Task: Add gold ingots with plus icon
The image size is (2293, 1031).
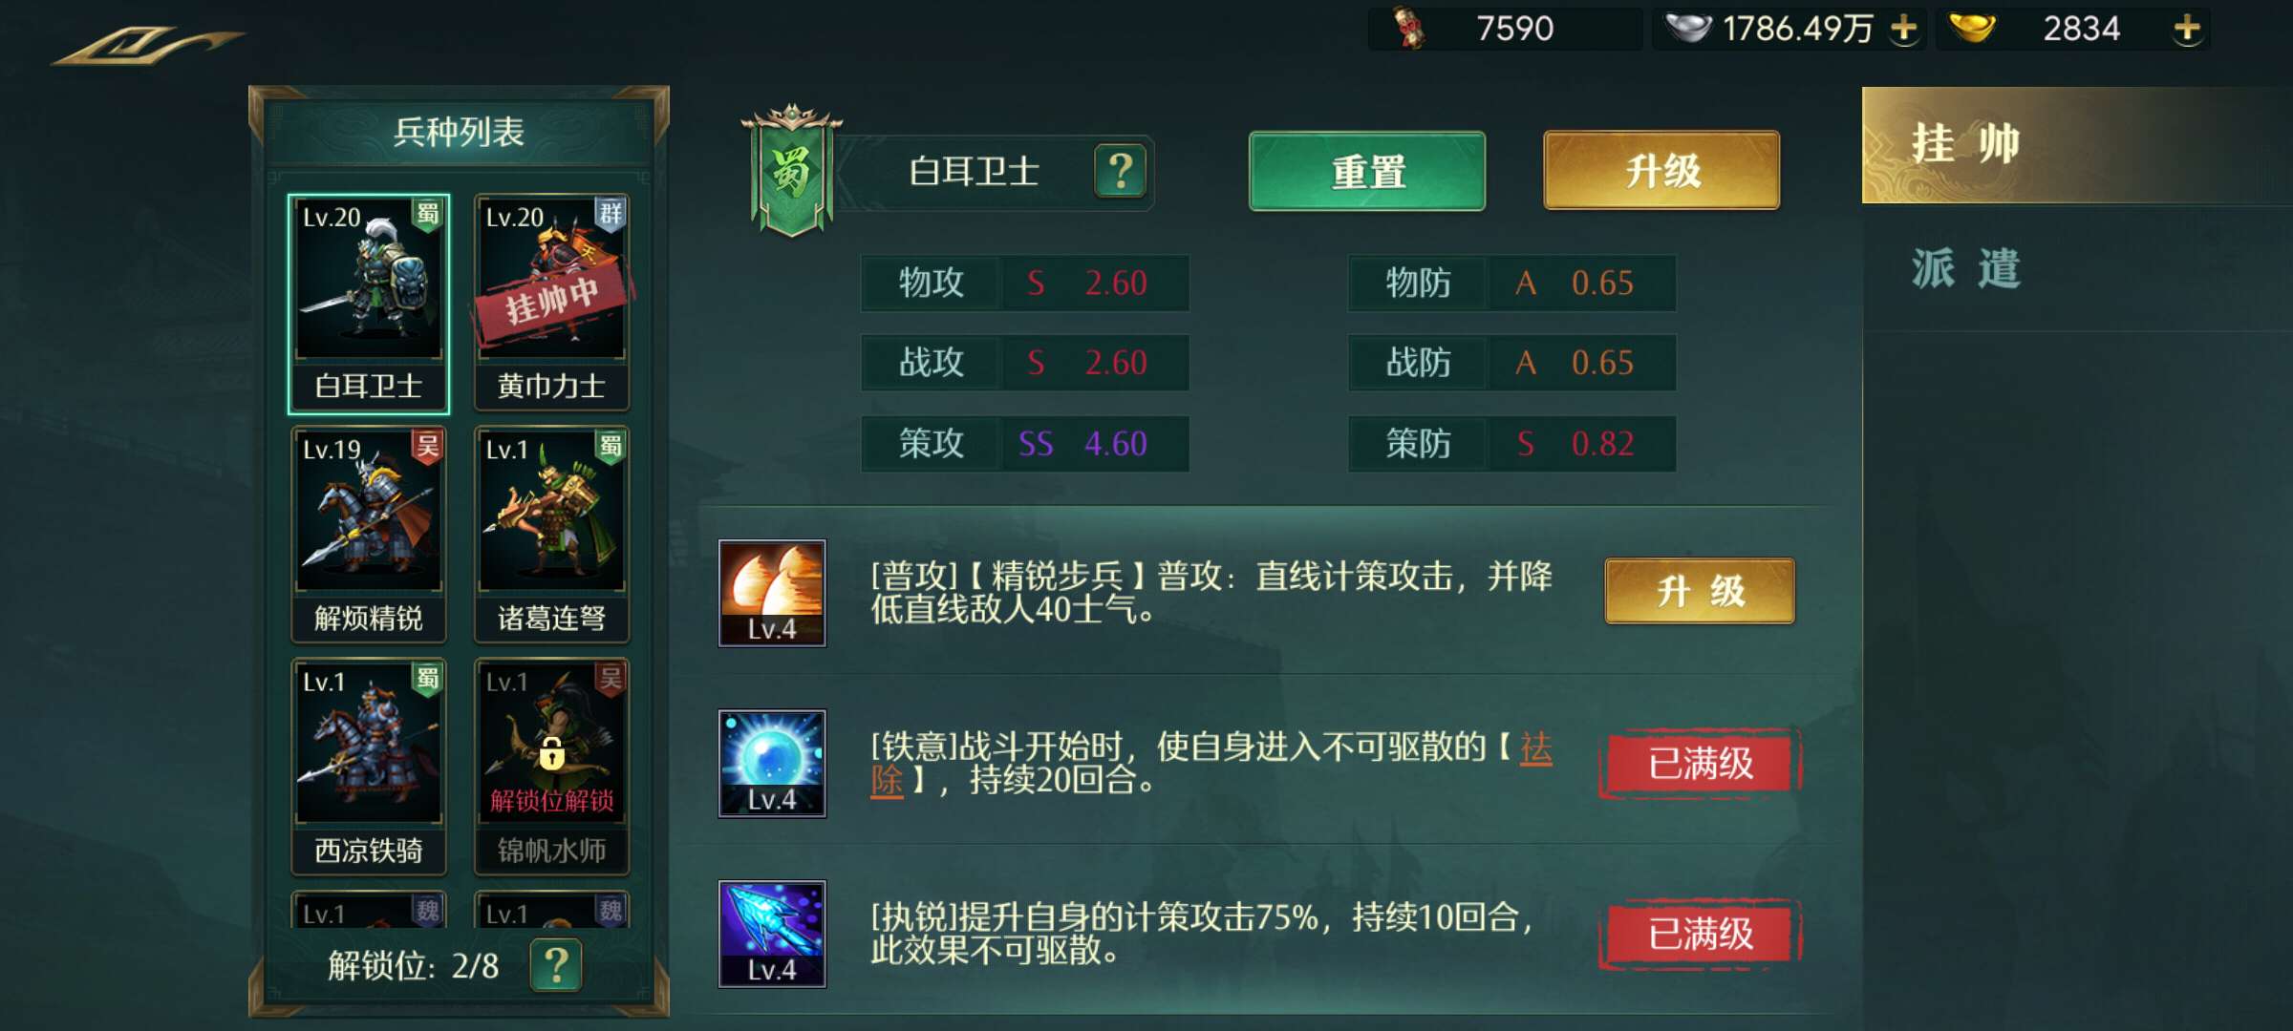Action: click(x=2187, y=29)
